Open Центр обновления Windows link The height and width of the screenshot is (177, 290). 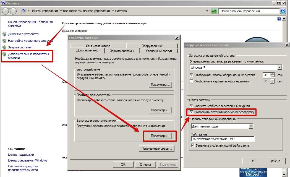click(x=28, y=160)
